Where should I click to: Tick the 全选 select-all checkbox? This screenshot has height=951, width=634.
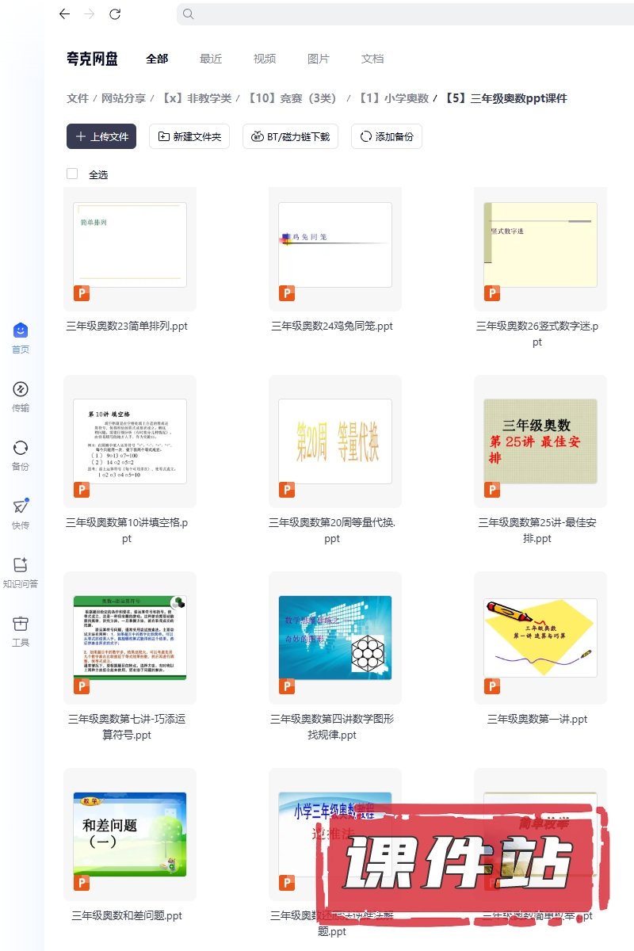tap(72, 174)
